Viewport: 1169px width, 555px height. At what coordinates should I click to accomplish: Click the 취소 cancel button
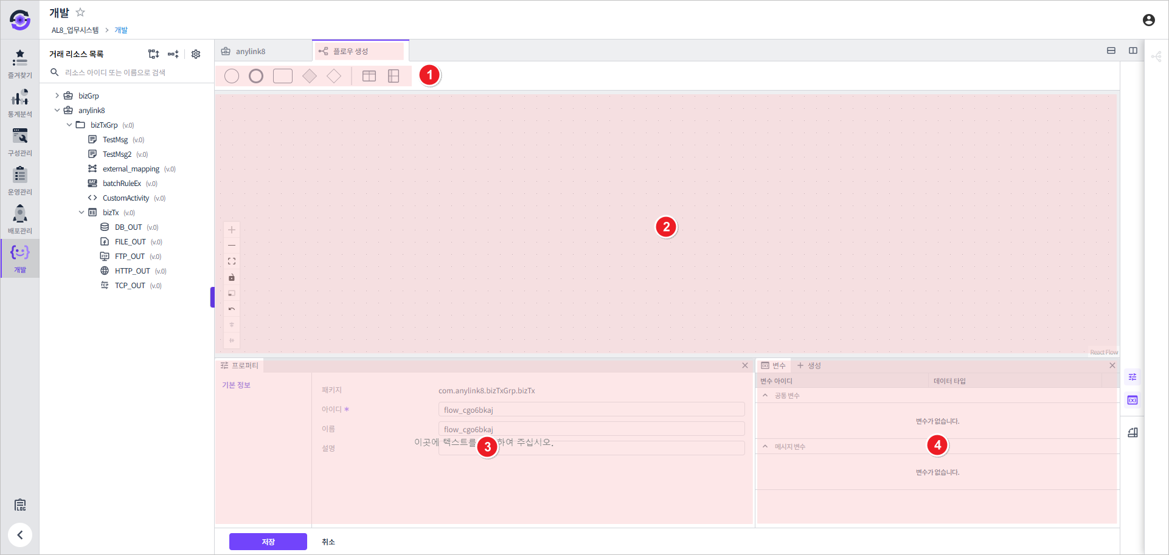click(328, 542)
